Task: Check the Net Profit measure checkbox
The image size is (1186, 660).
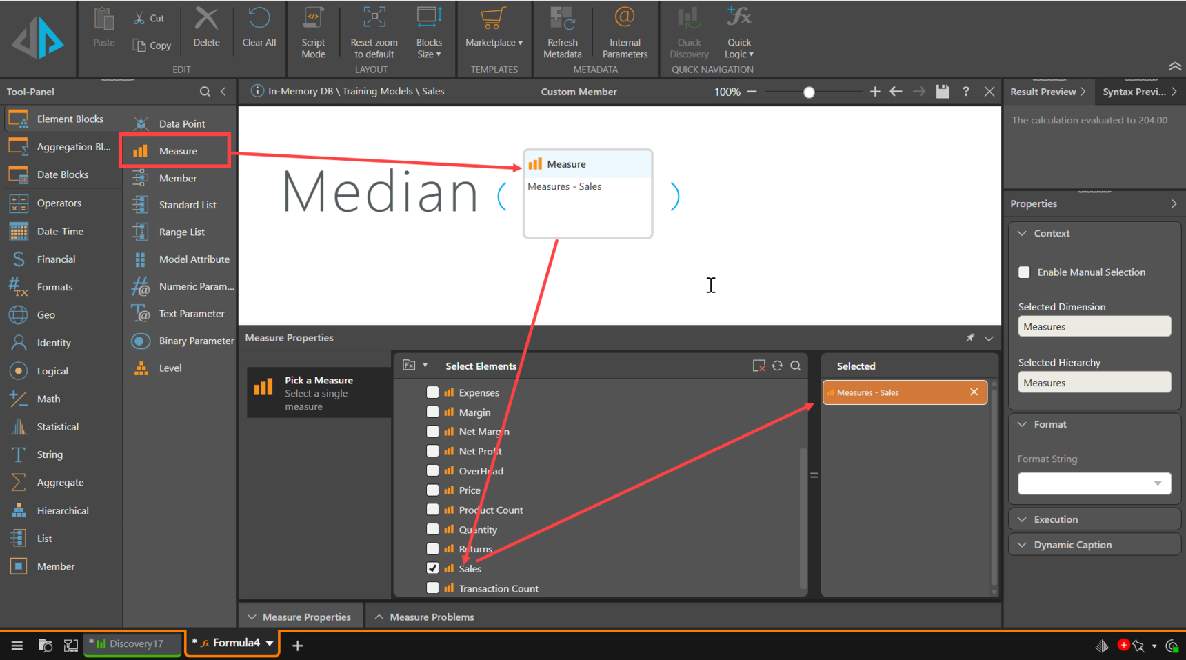Action: coord(432,451)
